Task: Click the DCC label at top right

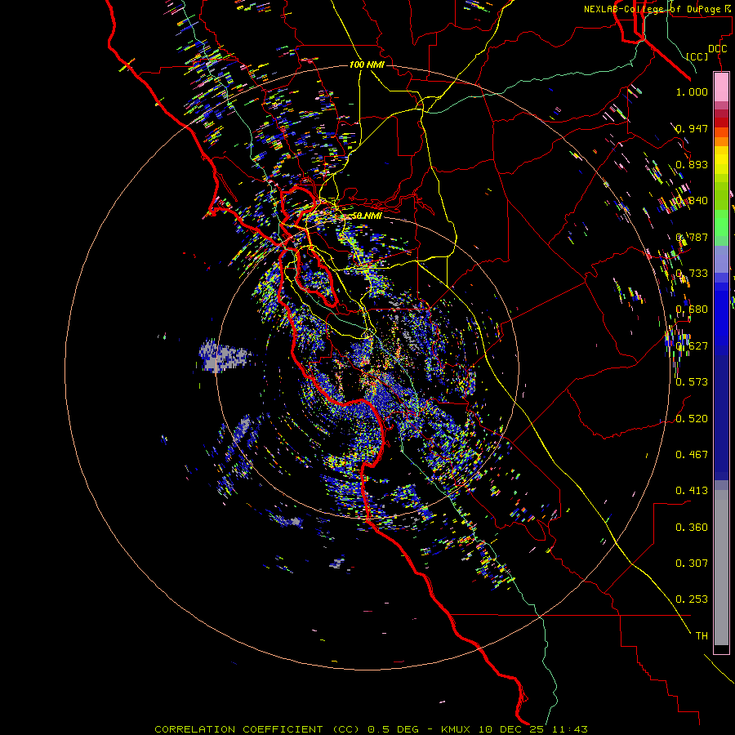Action: pos(718,49)
